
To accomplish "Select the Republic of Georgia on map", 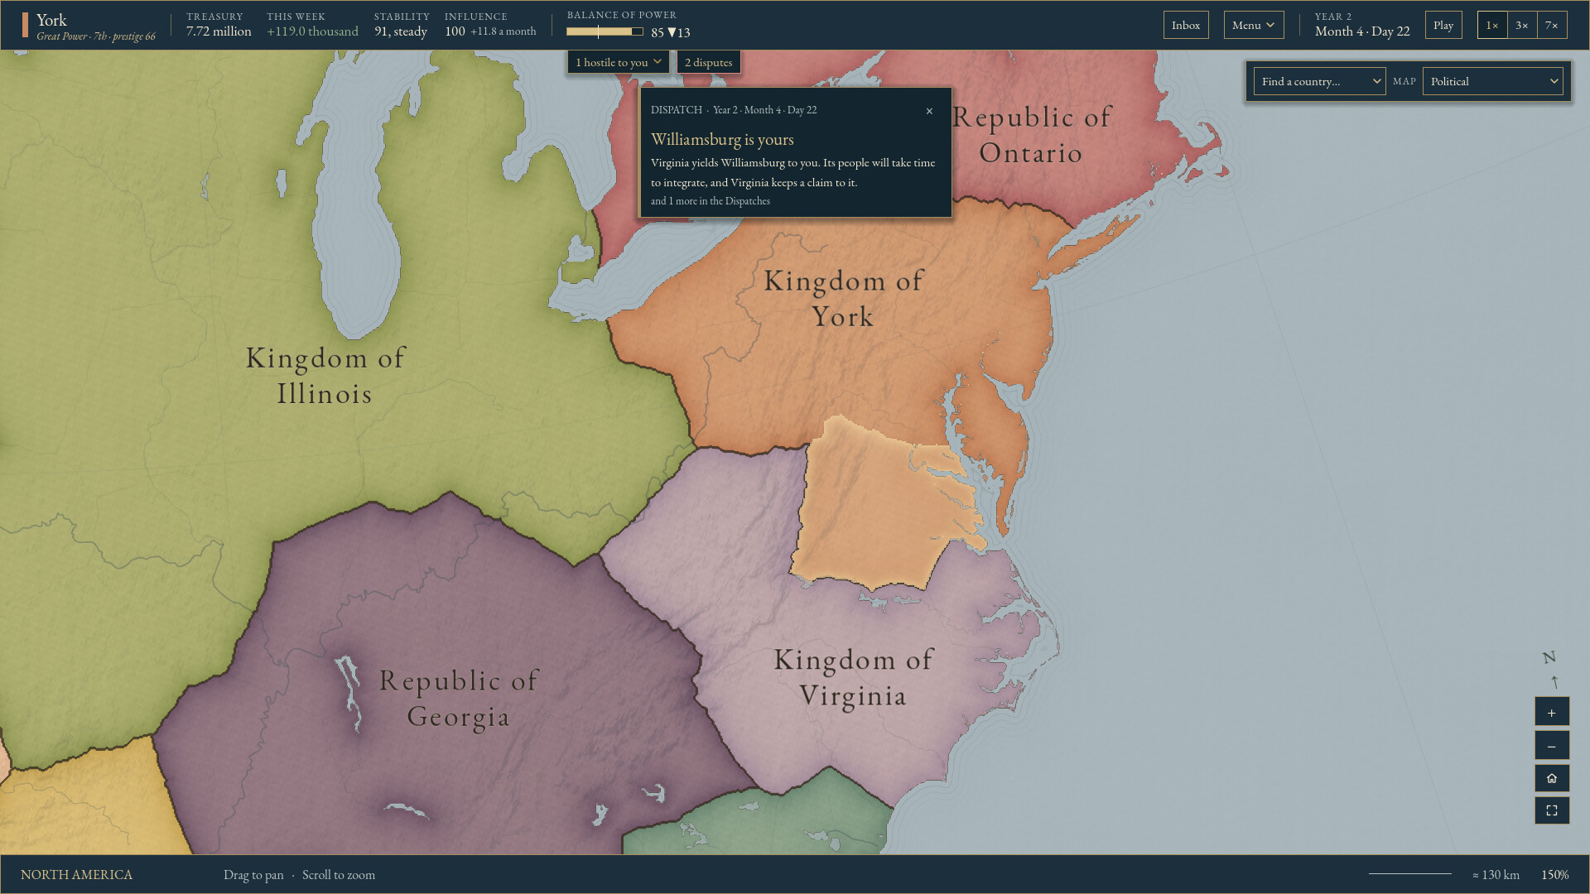I will coord(459,698).
